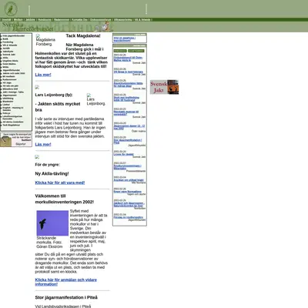Click the left green button in the news panel
The height and width of the screenshot is (308, 308).
pos(120,51)
